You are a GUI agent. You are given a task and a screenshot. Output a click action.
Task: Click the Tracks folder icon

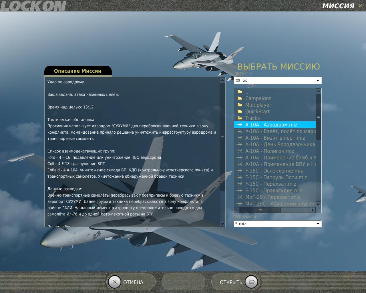240,118
